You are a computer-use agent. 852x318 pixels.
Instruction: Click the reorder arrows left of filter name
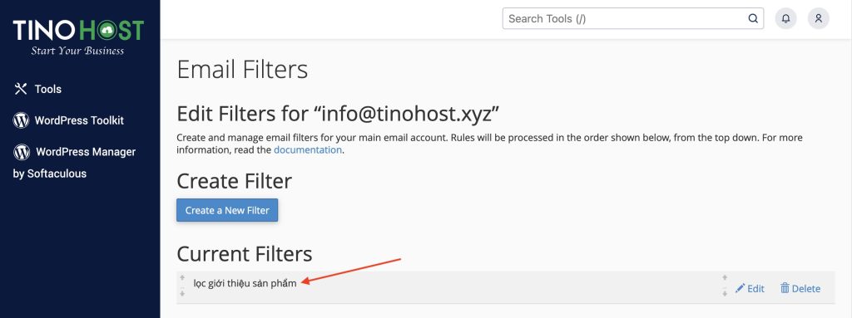point(182,286)
